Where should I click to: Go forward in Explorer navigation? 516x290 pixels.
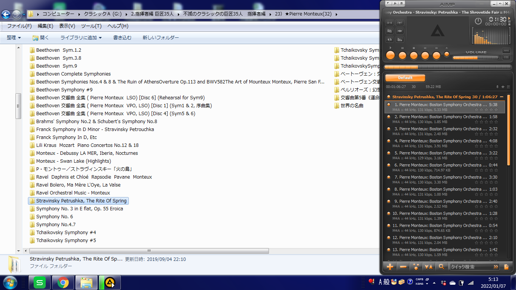coord(16,14)
